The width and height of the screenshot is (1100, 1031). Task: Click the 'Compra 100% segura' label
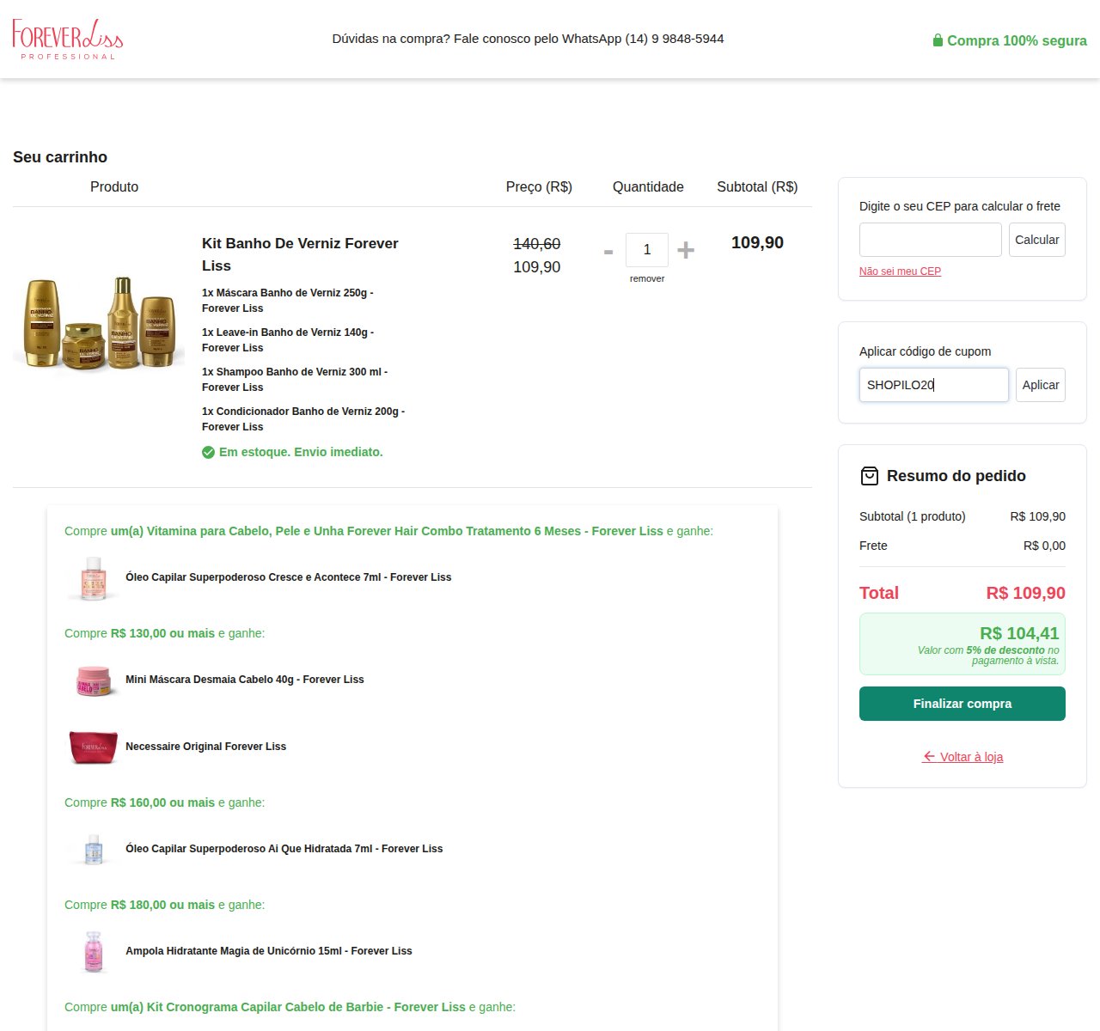tap(1017, 40)
